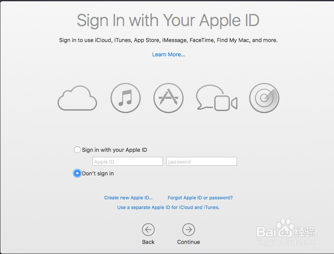This screenshot has width=334, height=254.
Task: Click the Continue text label
Action: click(189, 242)
